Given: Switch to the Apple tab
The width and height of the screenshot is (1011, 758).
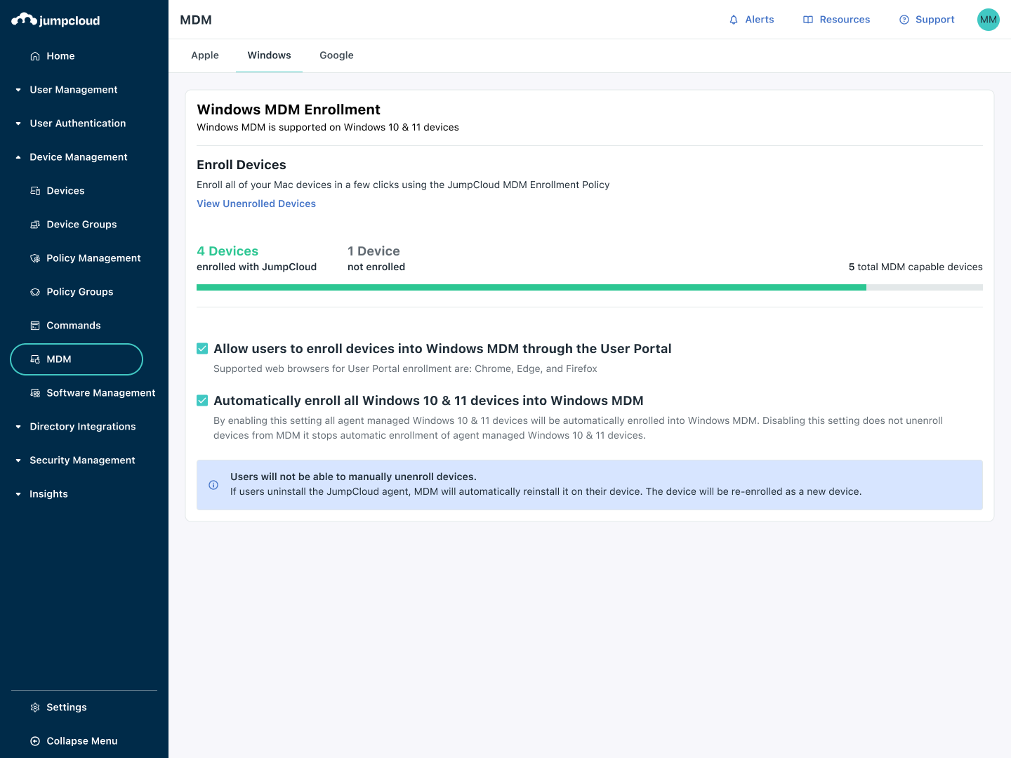Looking at the screenshot, I should coord(205,55).
